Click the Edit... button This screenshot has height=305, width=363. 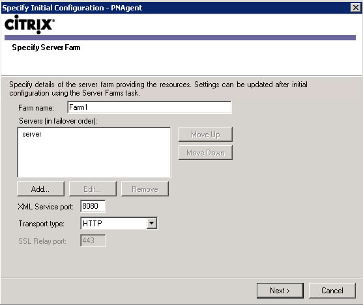[x=93, y=189]
